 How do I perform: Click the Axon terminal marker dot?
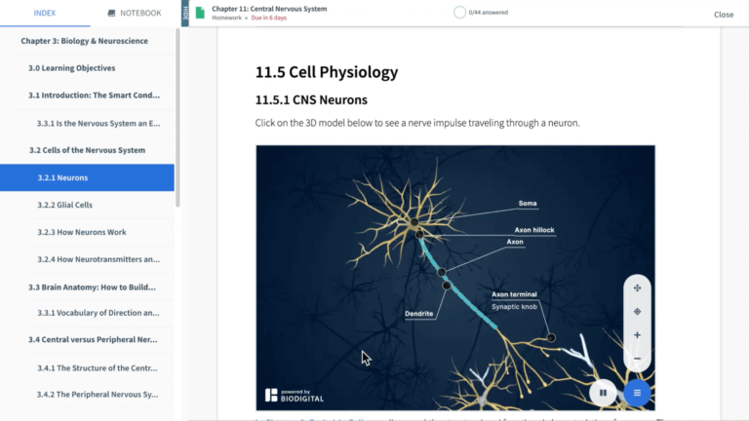point(551,337)
